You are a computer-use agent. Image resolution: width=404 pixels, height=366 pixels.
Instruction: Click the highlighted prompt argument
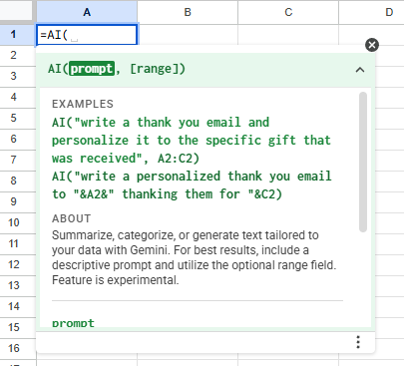[x=92, y=69]
